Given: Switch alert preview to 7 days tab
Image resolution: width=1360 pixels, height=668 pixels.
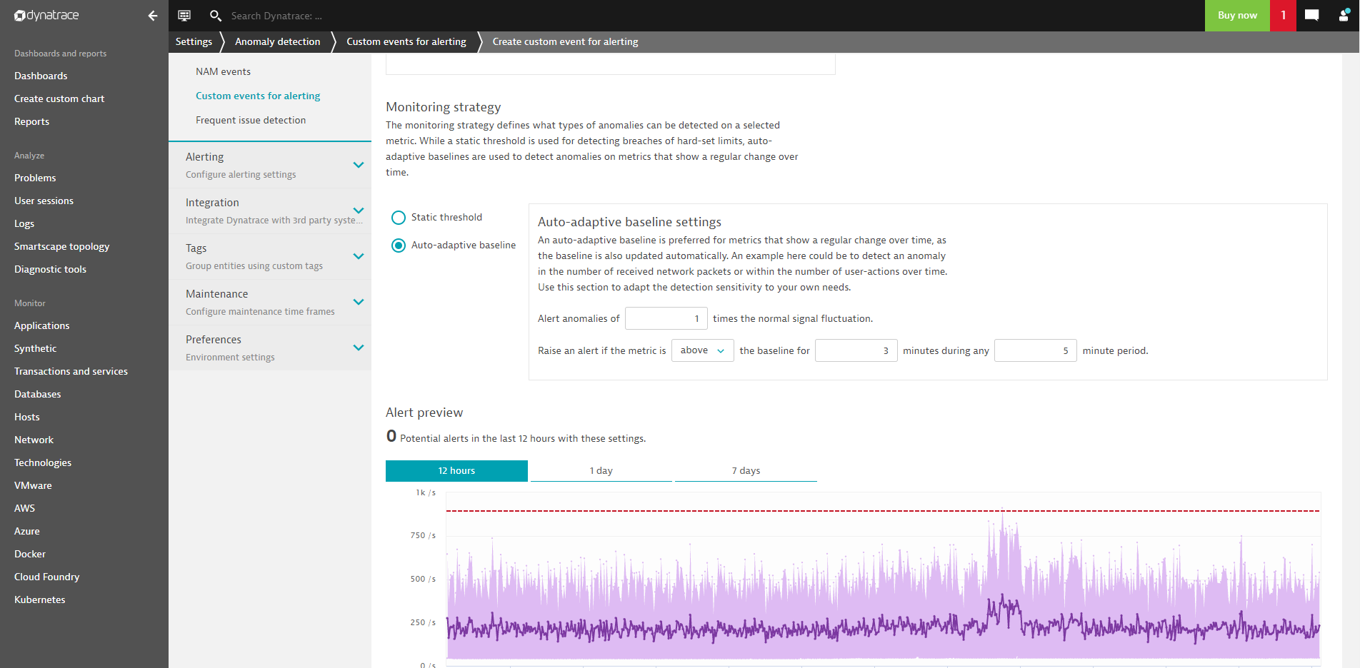Looking at the screenshot, I should pos(746,471).
